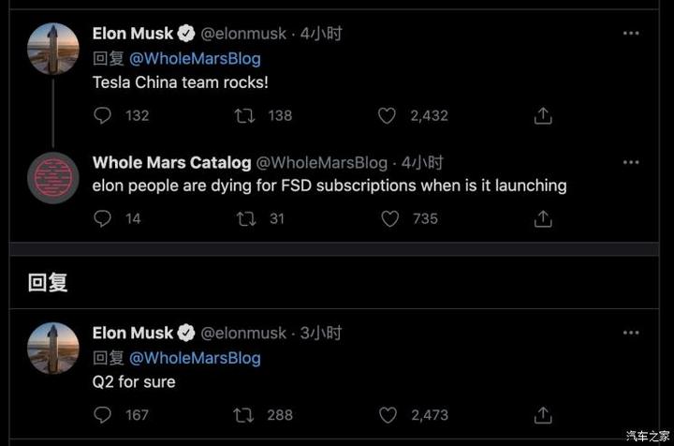The image size is (674, 446).
Task: Retweet Whole Mars Catalog's FSD subscriptions tweet
Action: click(x=247, y=218)
